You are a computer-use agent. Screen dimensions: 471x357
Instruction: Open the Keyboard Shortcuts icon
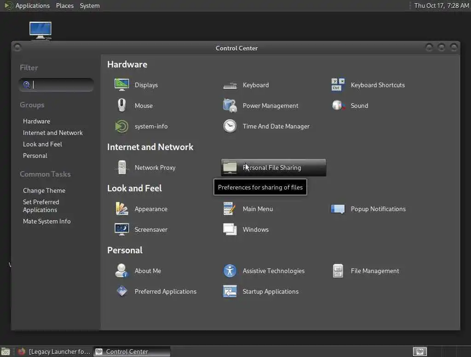point(338,85)
